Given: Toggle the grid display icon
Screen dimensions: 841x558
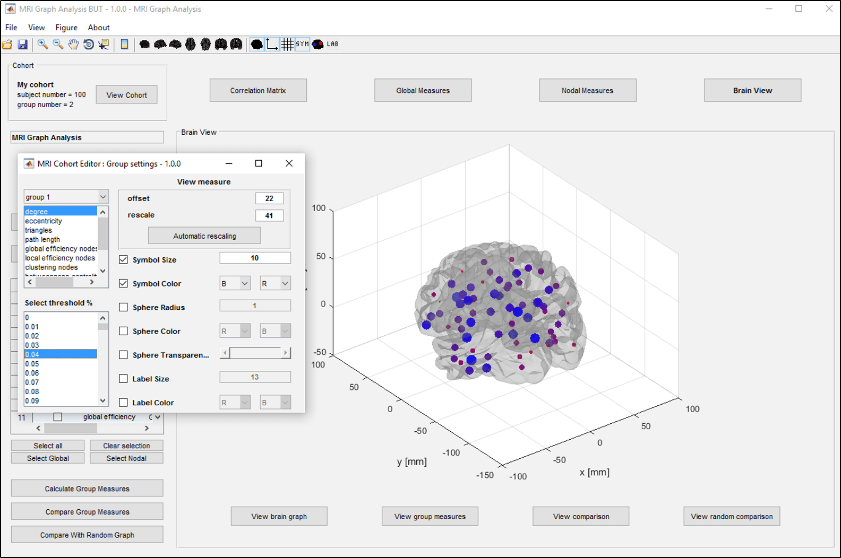Looking at the screenshot, I should click(x=287, y=45).
